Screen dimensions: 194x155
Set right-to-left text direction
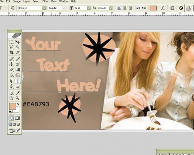[x=144, y=8]
